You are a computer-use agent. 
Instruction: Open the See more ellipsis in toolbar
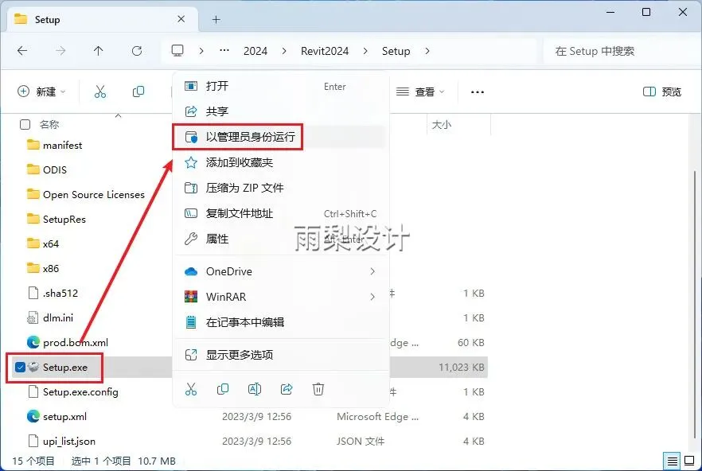pos(478,91)
